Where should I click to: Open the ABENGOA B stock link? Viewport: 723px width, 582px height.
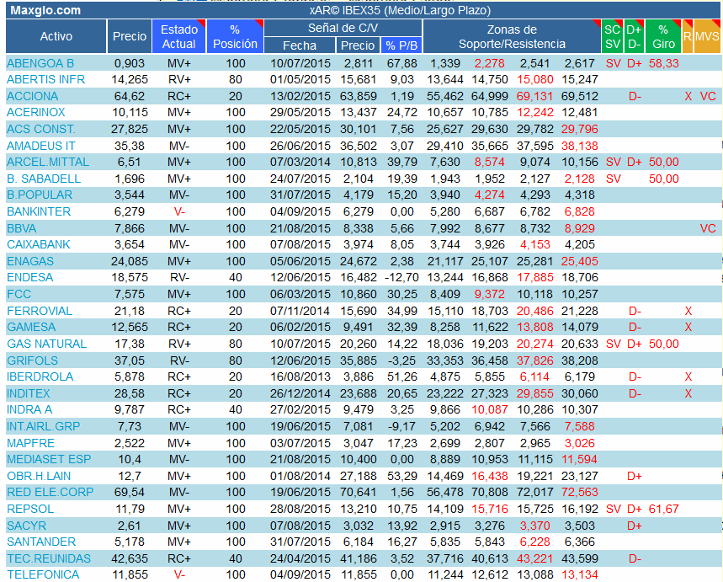pyautogui.click(x=40, y=63)
